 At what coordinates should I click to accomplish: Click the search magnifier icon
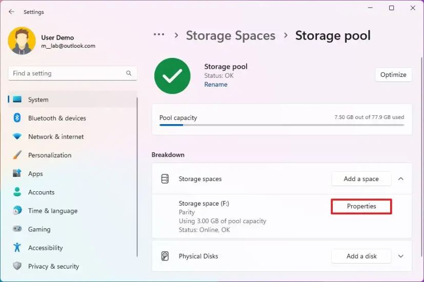(129, 73)
